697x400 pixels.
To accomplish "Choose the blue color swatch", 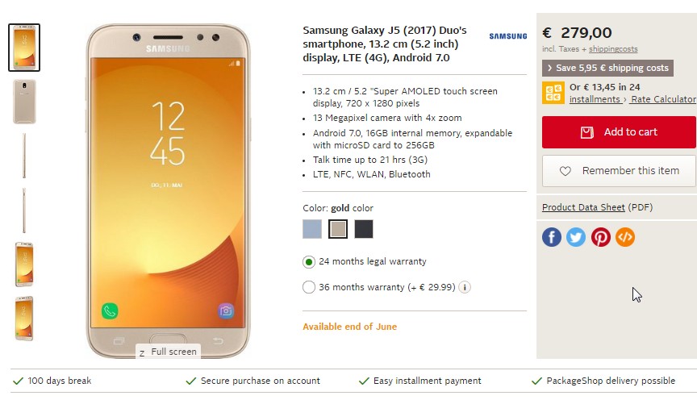I will (312, 229).
